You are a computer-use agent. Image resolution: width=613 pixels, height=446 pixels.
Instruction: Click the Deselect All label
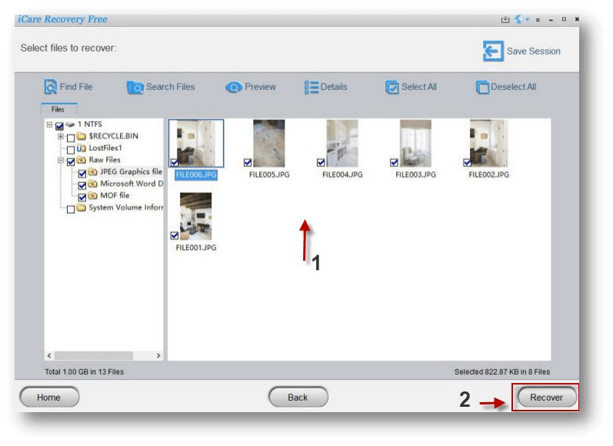coord(513,87)
